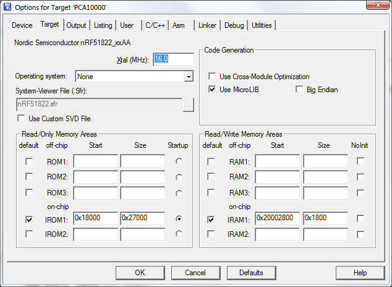Click the RAM1 Start field
The image size is (392, 287).
click(x=277, y=161)
